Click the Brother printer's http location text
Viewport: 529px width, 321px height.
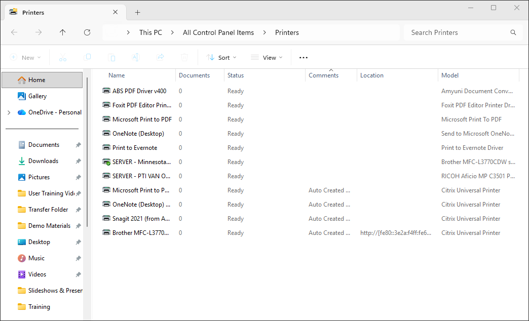[x=396, y=233]
